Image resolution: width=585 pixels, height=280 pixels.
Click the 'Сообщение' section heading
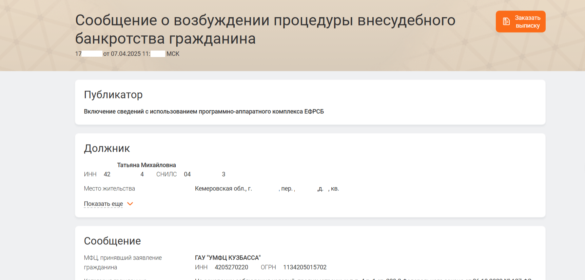pos(112,241)
